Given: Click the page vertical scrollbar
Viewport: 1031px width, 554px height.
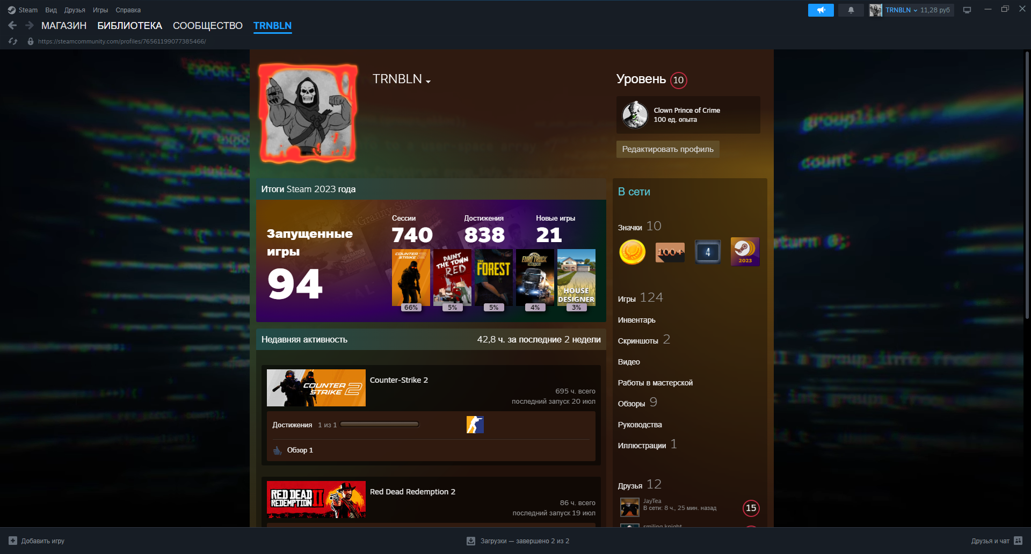Looking at the screenshot, I should click(x=1027, y=185).
